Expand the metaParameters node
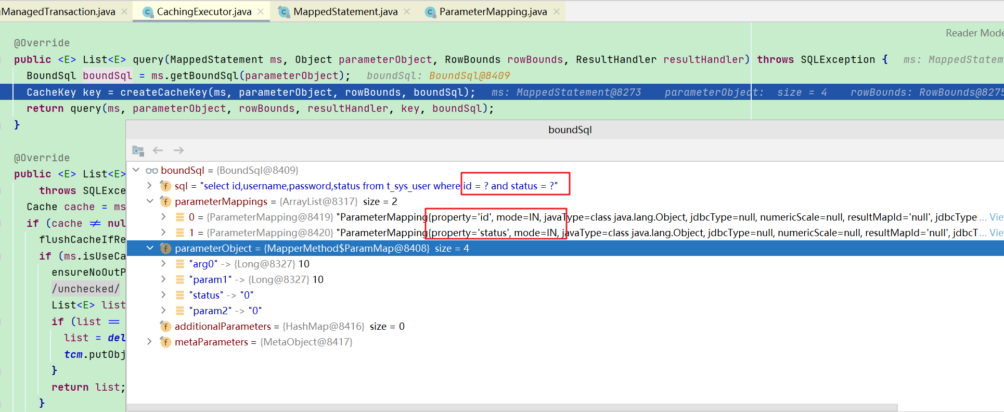1004x412 pixels. click(150, 342)
